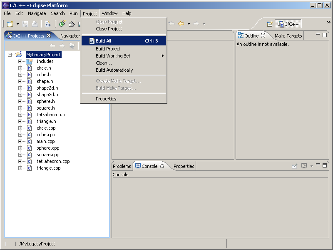Select the C/C++ perspective button
Screen dimensions: 333x250
[x=288, y=24]
